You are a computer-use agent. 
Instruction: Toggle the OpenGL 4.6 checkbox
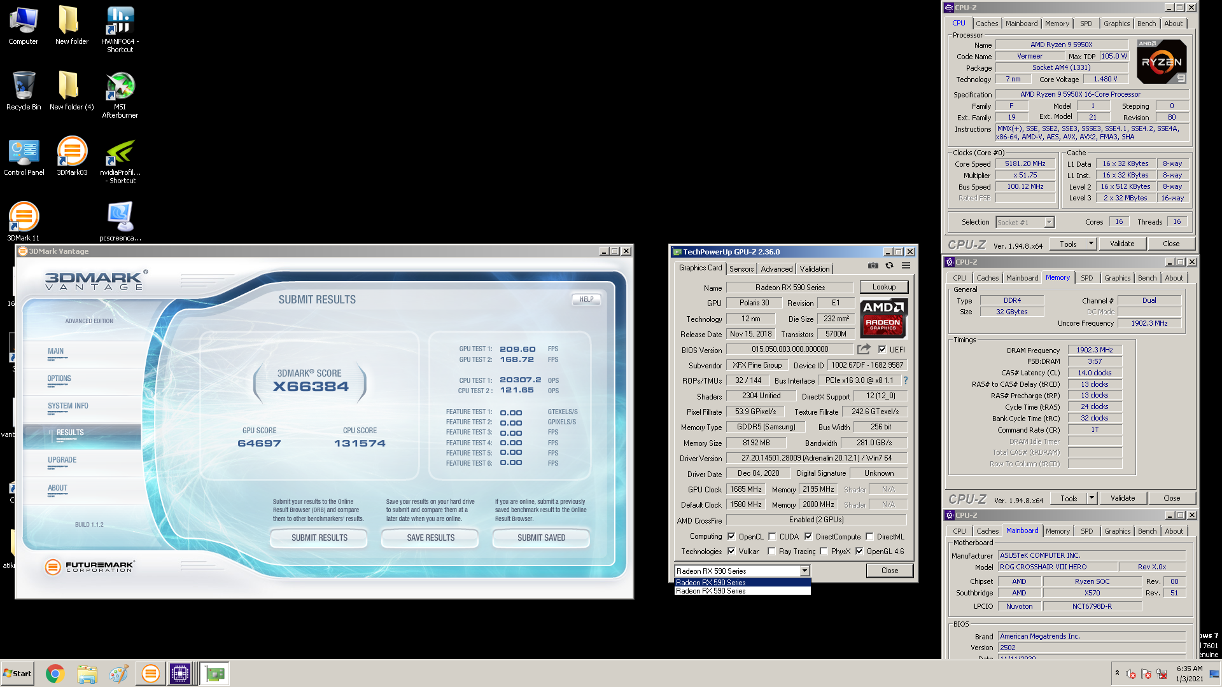pyautogui.click(x=859, y=551)
